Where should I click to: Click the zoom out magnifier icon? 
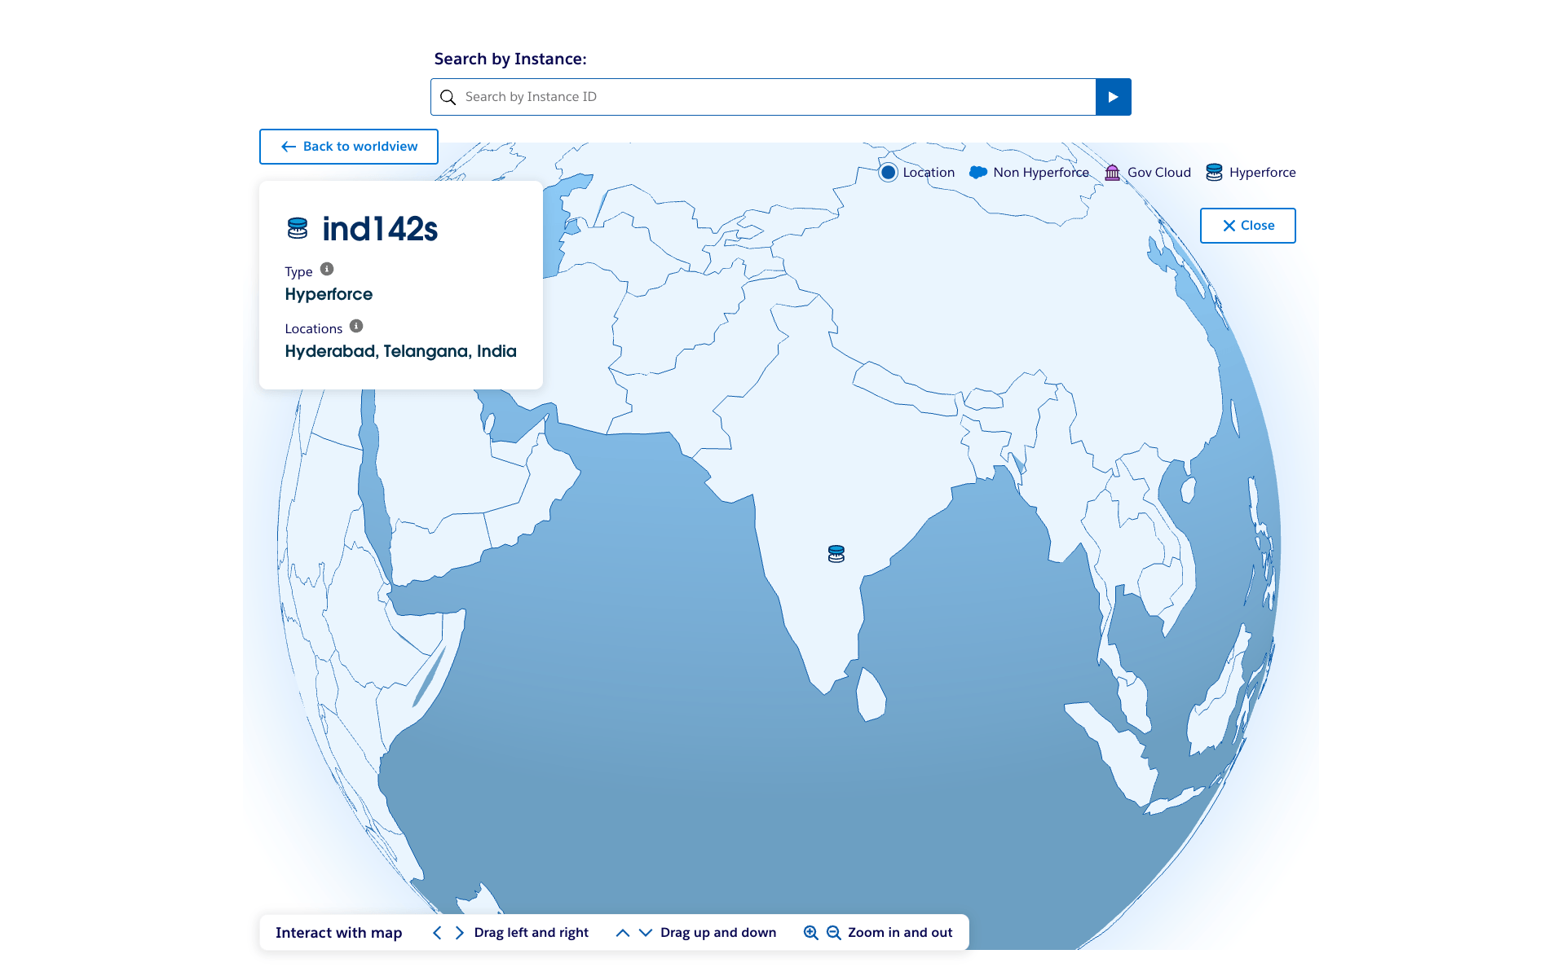pos(833,933)
